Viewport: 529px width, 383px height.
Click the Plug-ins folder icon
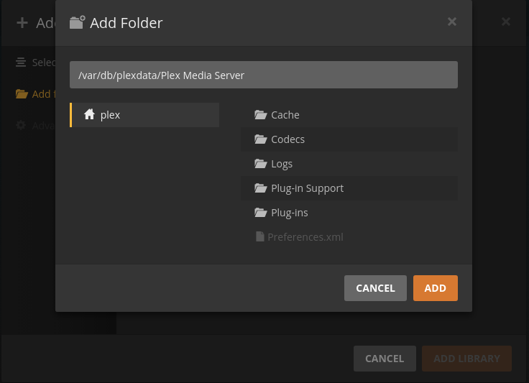pyautogui.click(x=260, y=213)
